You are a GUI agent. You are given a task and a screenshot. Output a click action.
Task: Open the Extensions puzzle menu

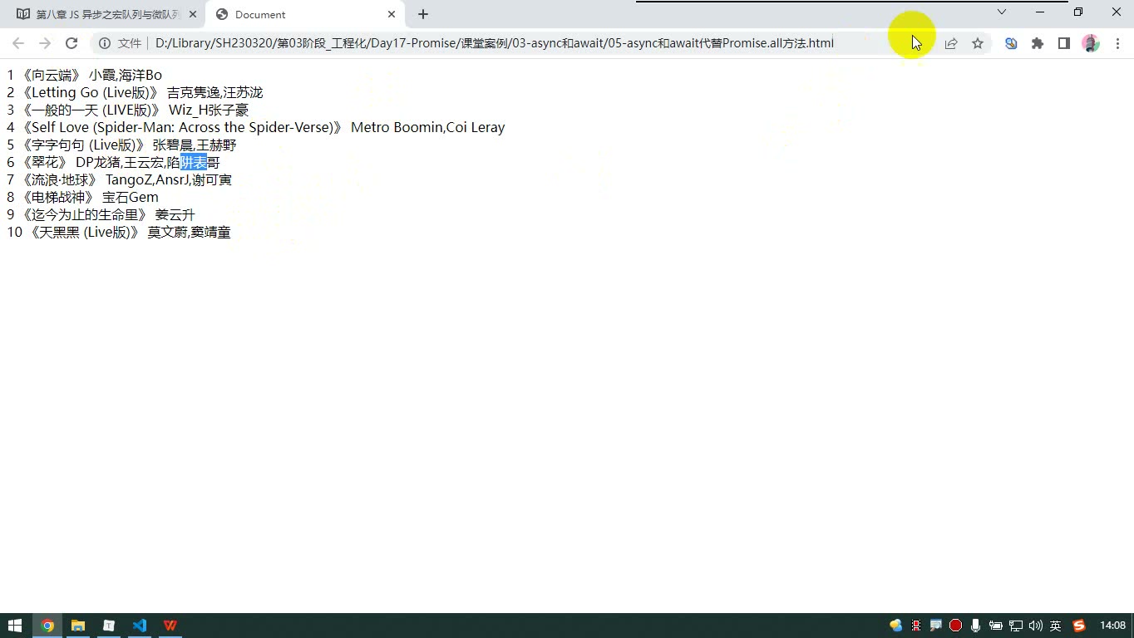1038,43
